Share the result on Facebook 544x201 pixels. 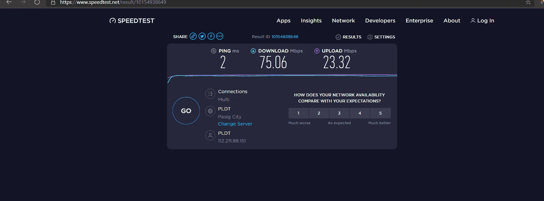[x=211, y=36]
